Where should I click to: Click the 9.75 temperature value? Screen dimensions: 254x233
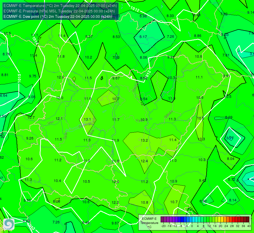(x=32, y=76)
